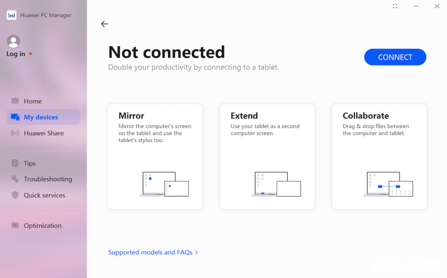
Task: Choose the Extend mode card
Action: [x=268, y=156]
